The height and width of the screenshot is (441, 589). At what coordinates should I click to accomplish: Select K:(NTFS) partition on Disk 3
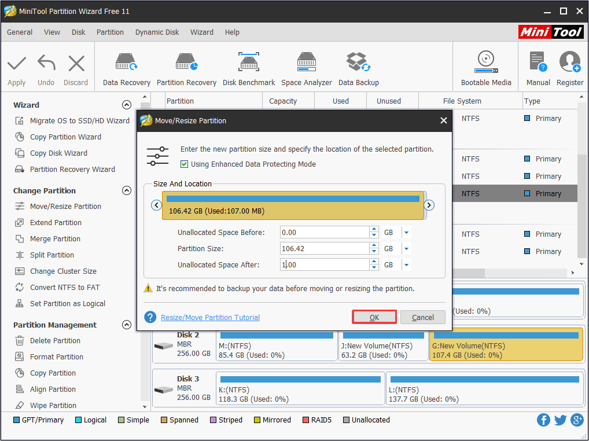tap(300, 388)
